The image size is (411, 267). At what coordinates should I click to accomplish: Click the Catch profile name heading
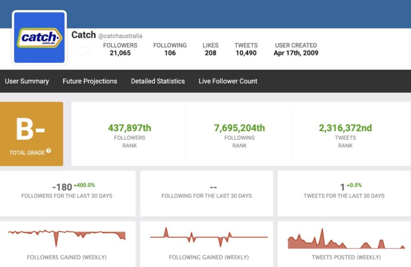83,35
